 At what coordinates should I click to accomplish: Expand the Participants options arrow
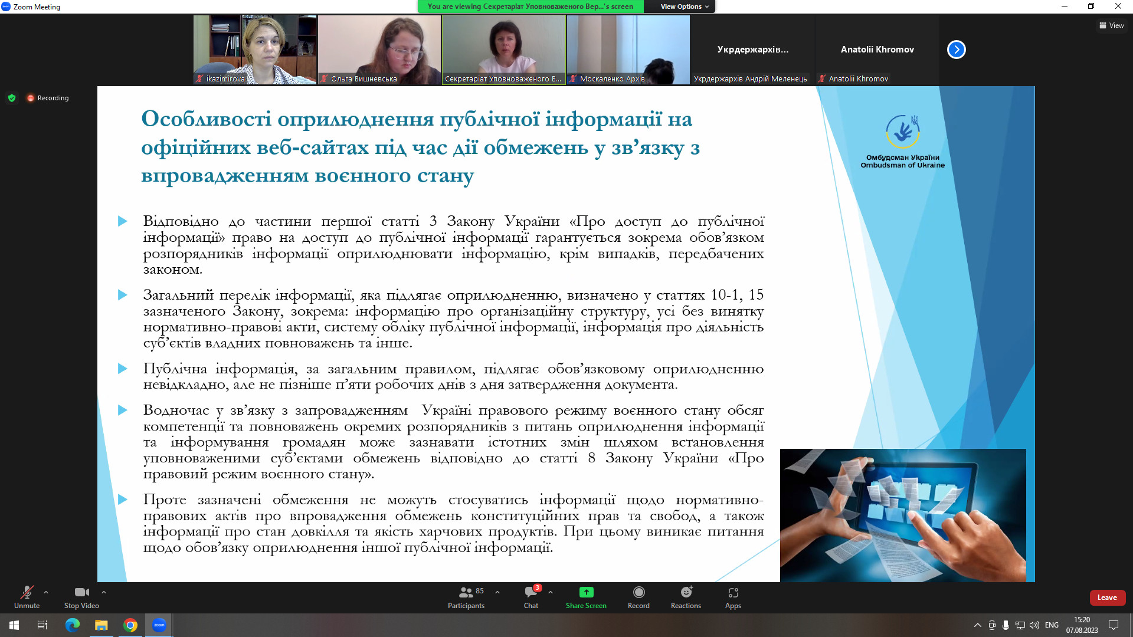(x=497, y=592)
